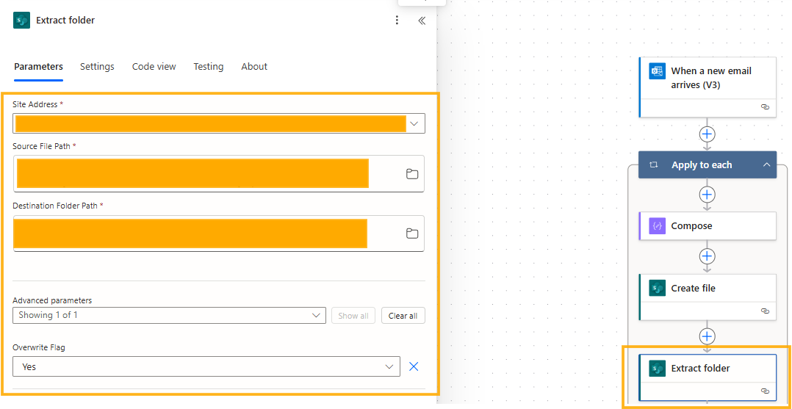
Task: Open the Advanced parameters dropdown
Action: pos(169,315)
